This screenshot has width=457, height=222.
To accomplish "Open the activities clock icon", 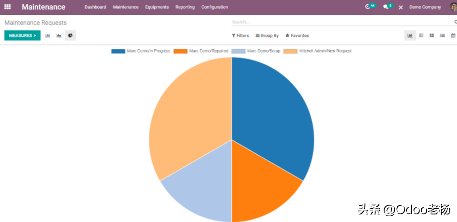I will coord(368,7).
